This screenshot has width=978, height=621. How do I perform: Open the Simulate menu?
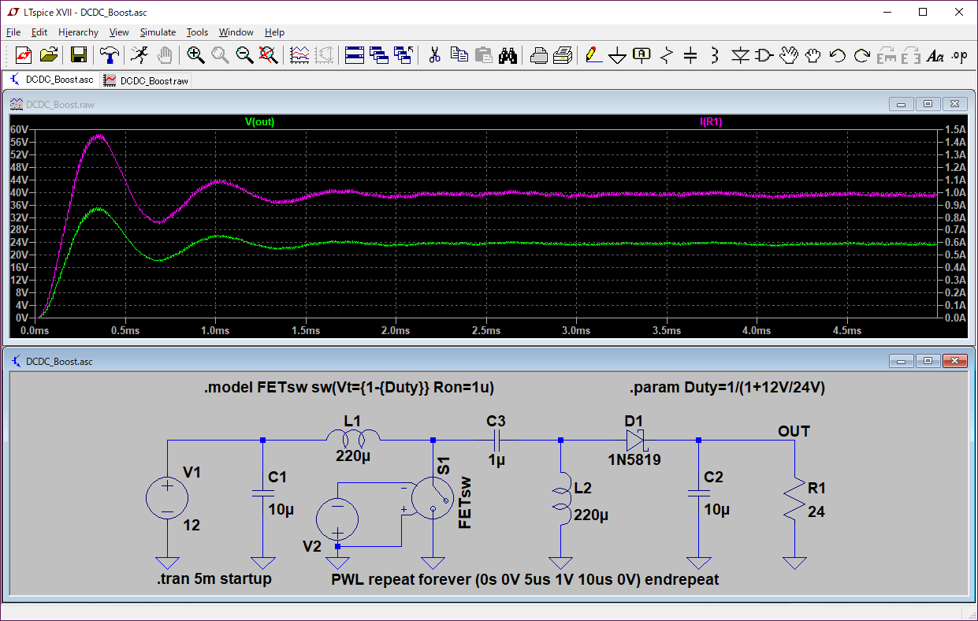click(158, 32)
